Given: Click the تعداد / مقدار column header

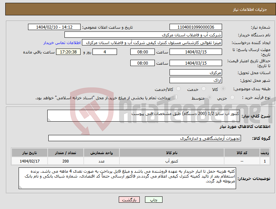Looking at the screenshot, I should coord(65,153).
